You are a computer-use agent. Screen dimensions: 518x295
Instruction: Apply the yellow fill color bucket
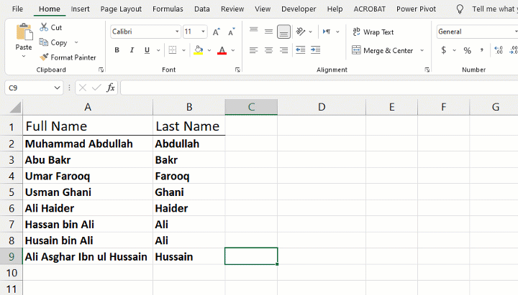click(x=199, y=50)
